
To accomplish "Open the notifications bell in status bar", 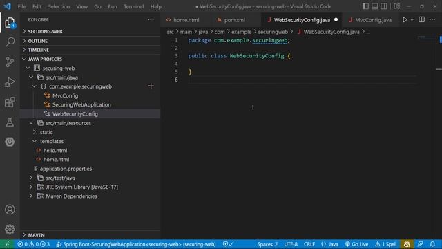I will pos(432,244).
